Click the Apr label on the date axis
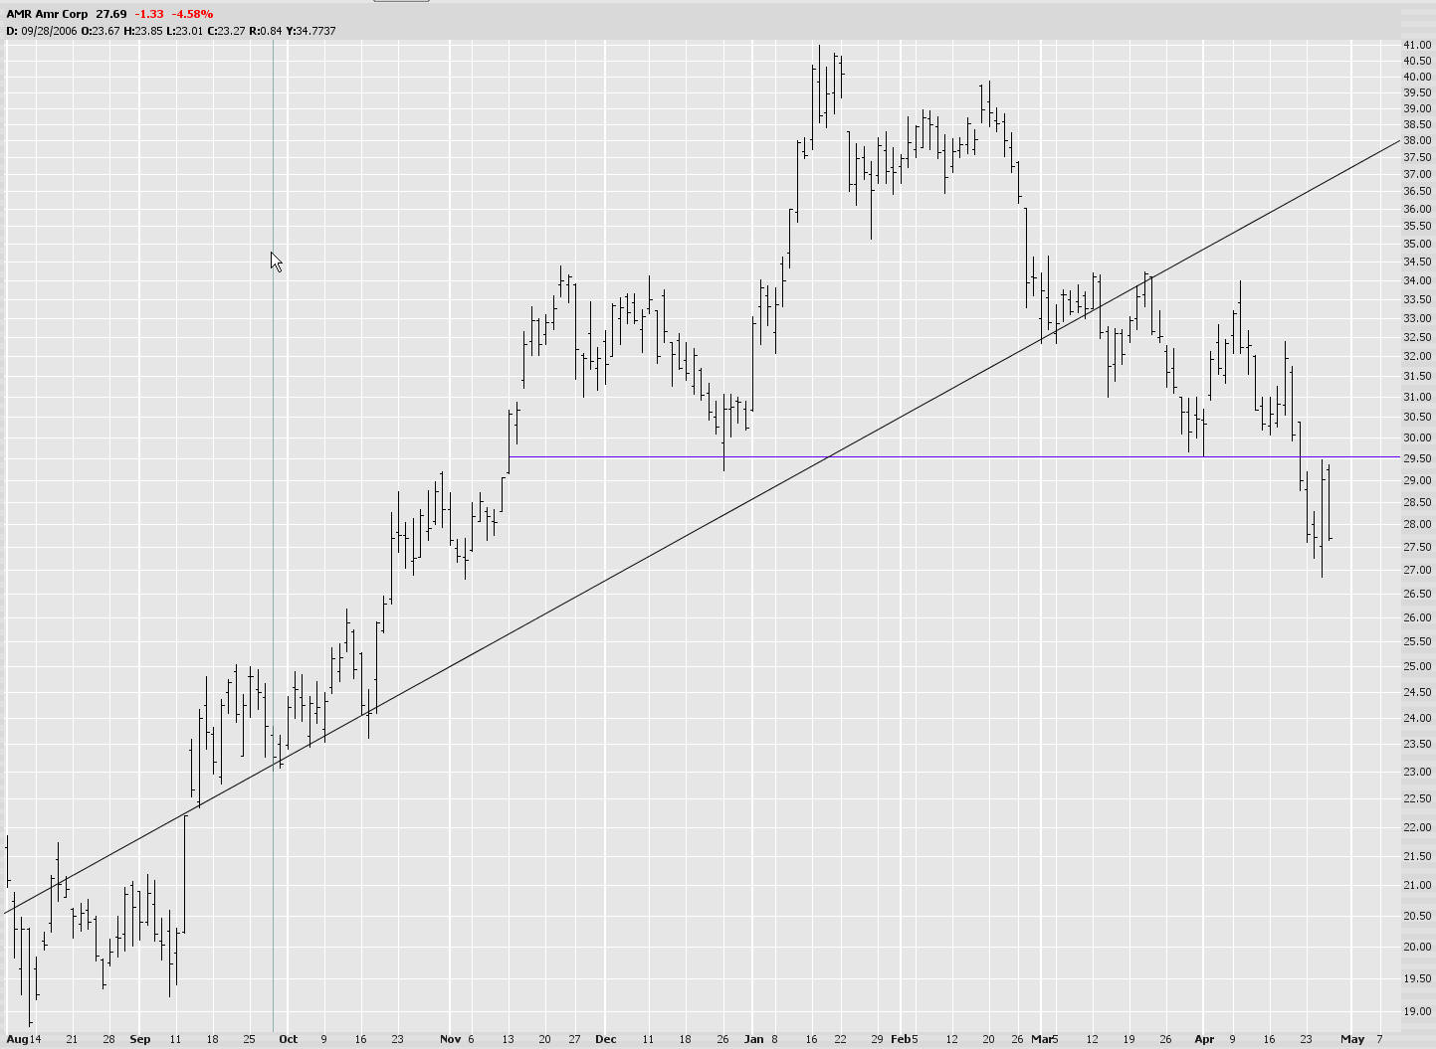The image size is (1436, 1049). coord(1204,1039)
